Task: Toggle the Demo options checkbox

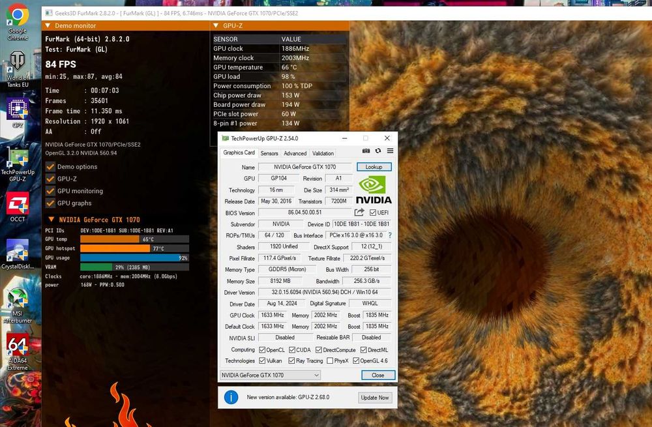Action: pos(50,167)
